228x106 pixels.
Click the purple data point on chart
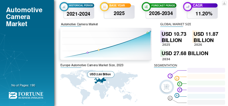pos(87,53)
